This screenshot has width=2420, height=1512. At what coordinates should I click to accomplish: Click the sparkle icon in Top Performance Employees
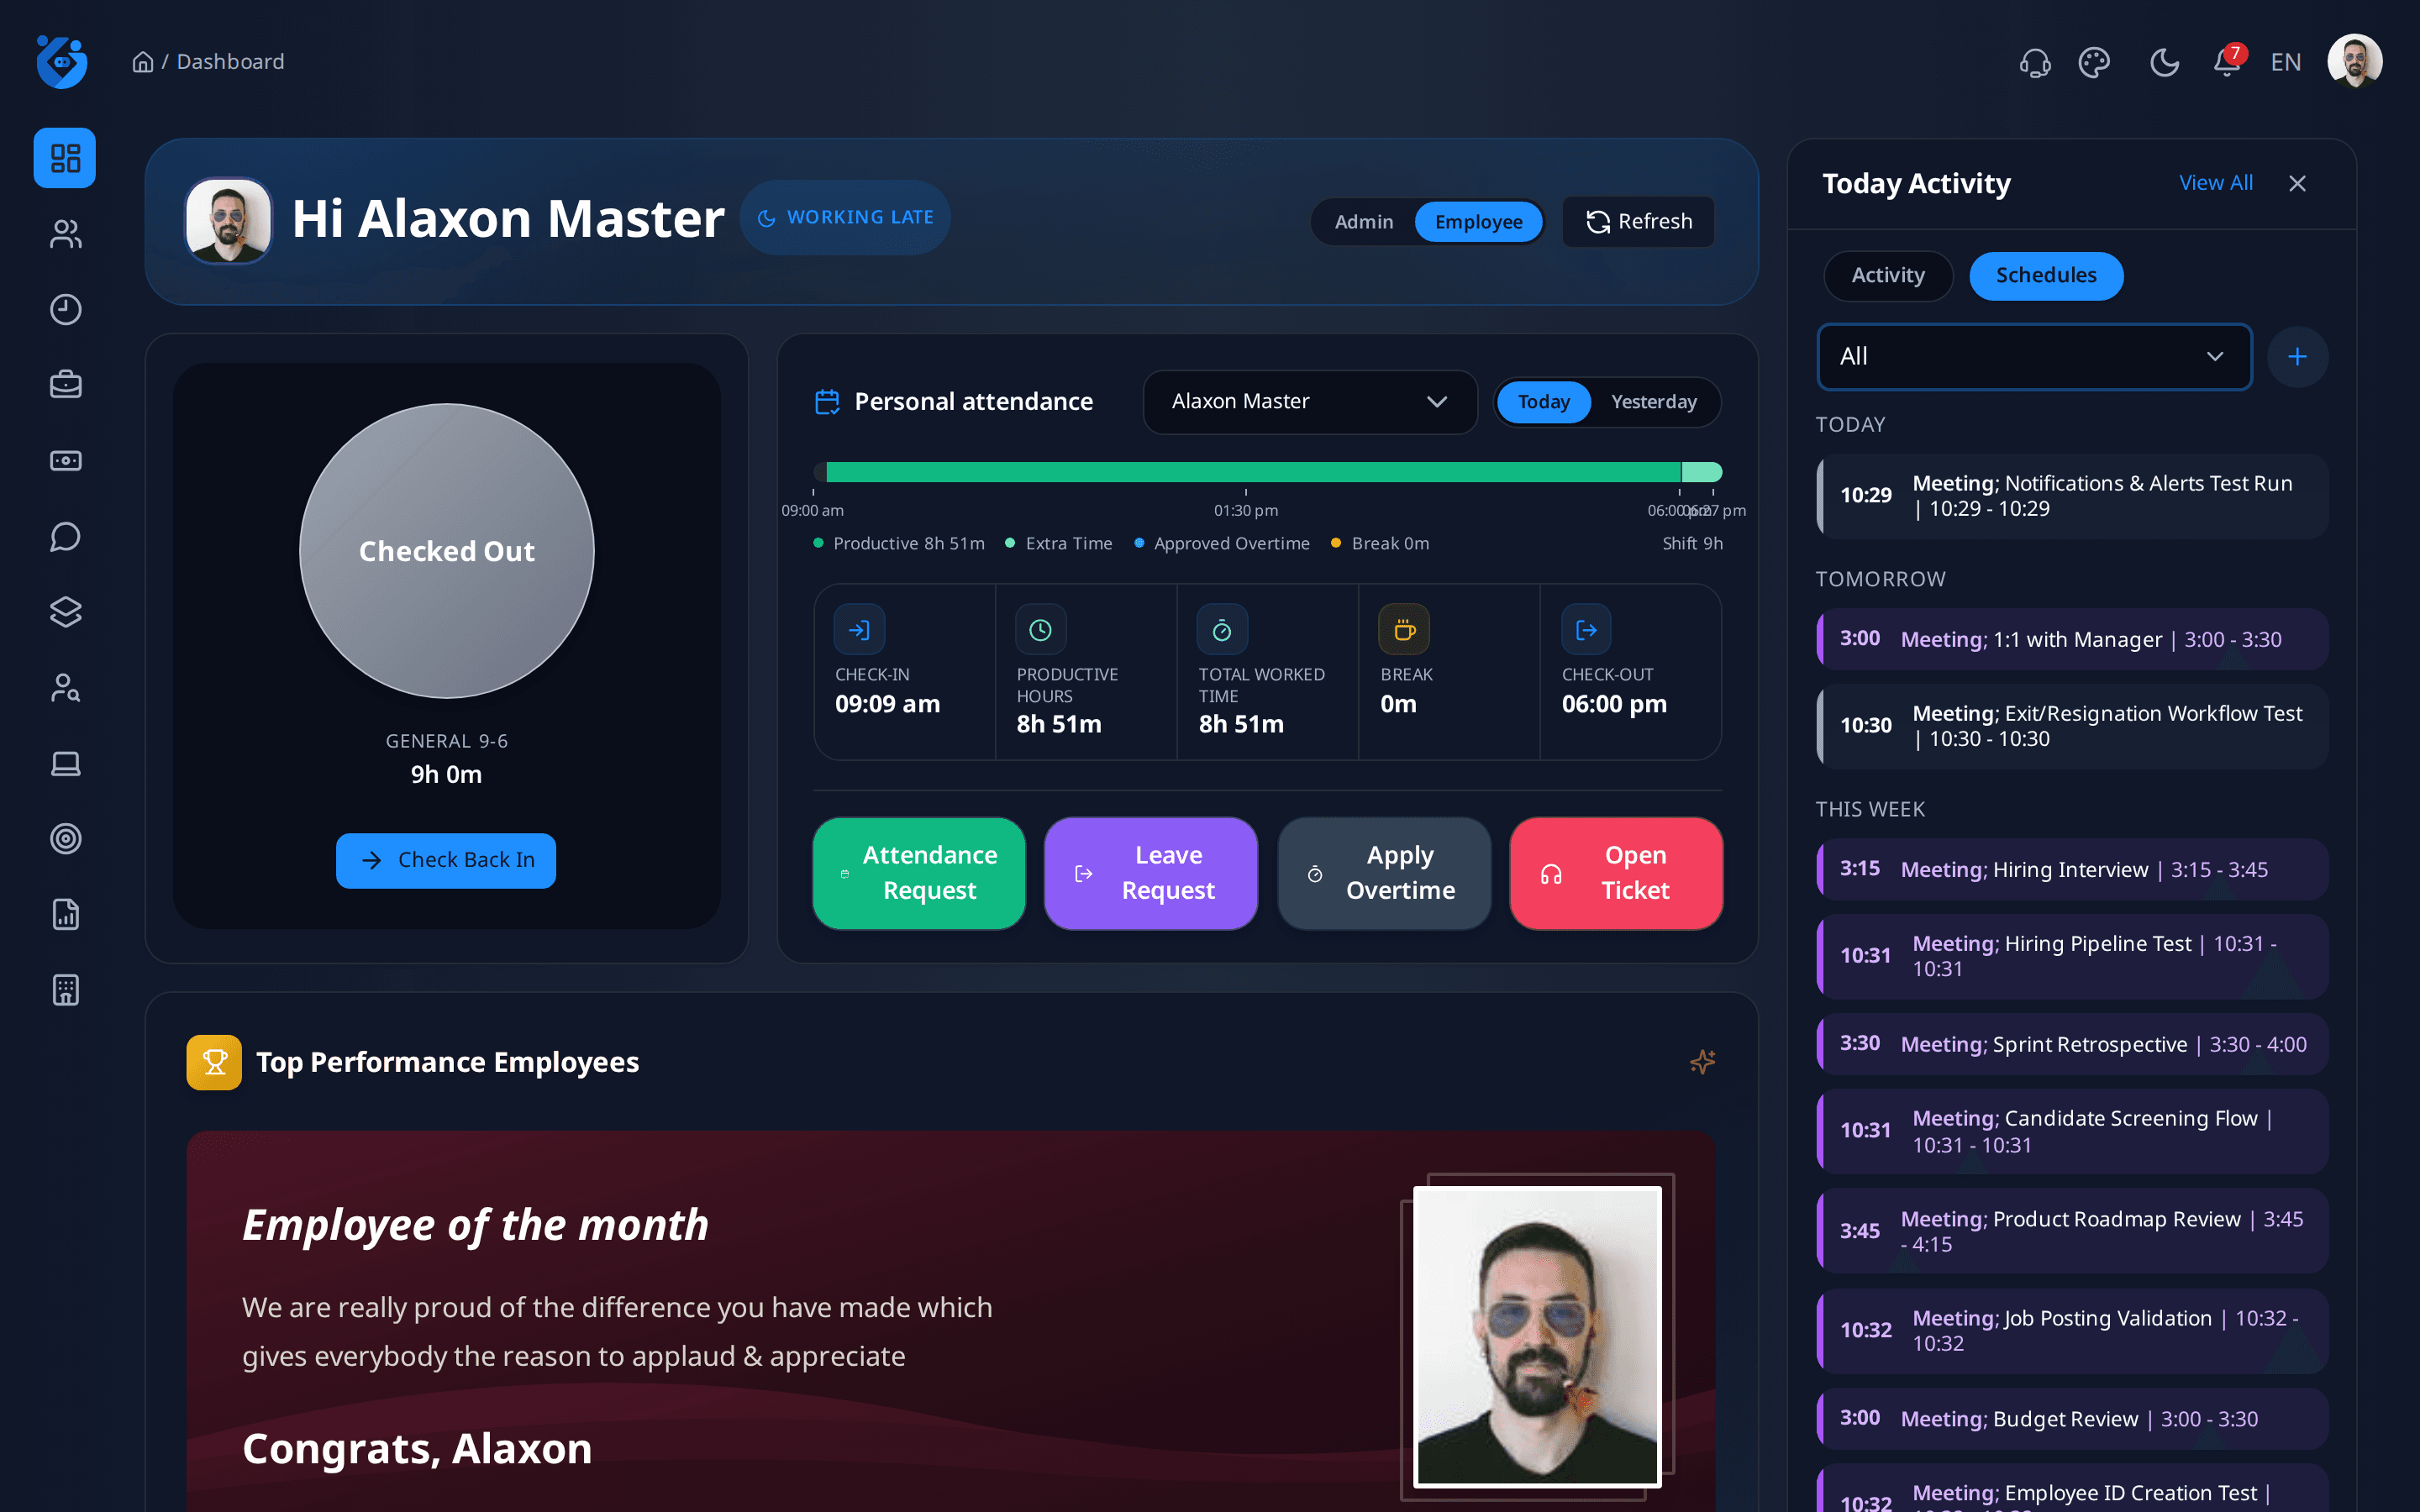tap(1702, 1062)
